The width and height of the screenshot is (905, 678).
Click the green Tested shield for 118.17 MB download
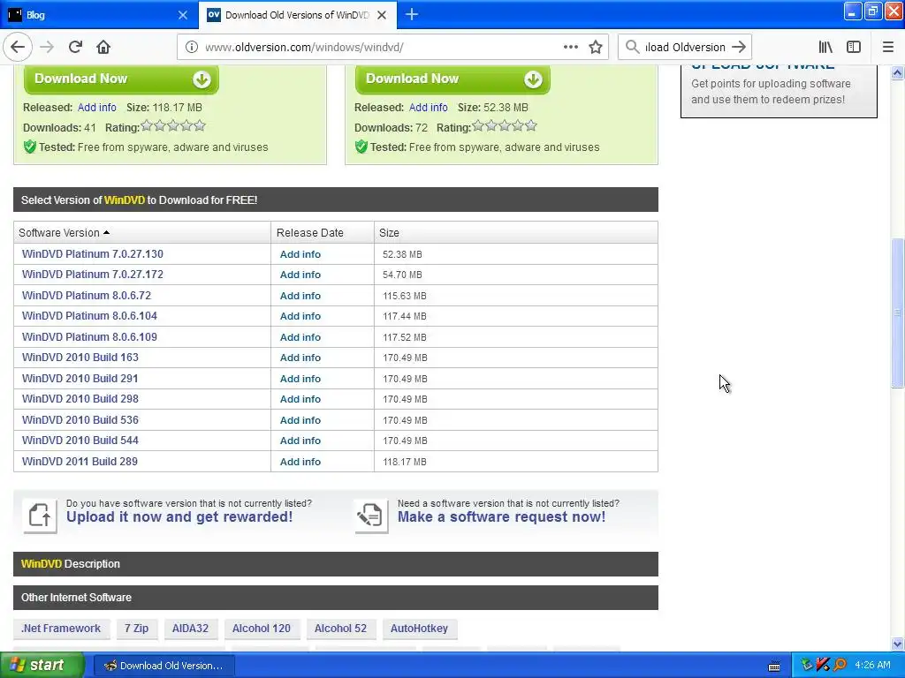[30, 147]
